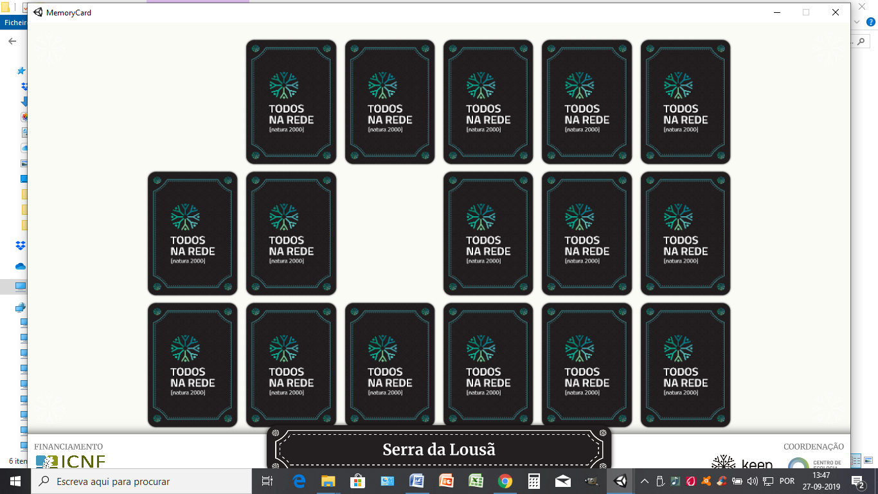
Task: Open the Ficheiro menu in File Explorer
Action: pyautogui.click(x=13, y=23)
